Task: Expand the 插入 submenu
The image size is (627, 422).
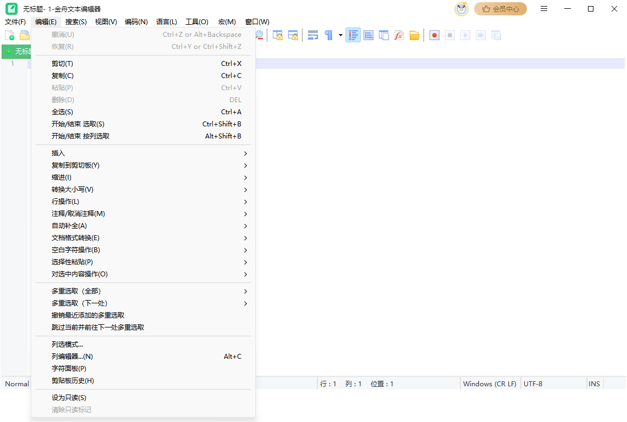Action: point(143,153)
